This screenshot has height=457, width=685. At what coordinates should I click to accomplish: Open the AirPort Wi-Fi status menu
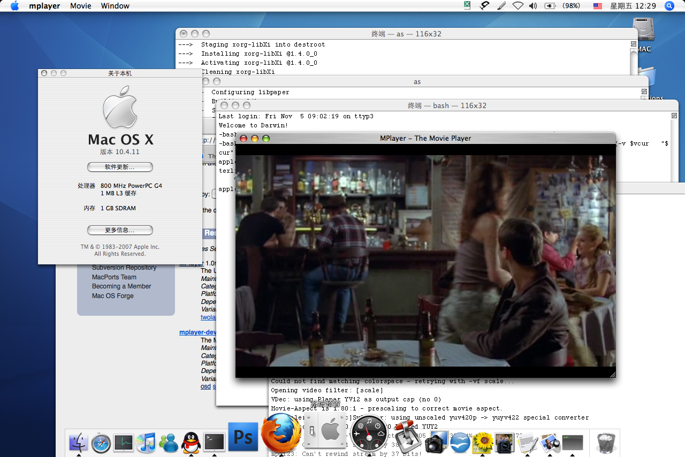(x=517, y=6)
